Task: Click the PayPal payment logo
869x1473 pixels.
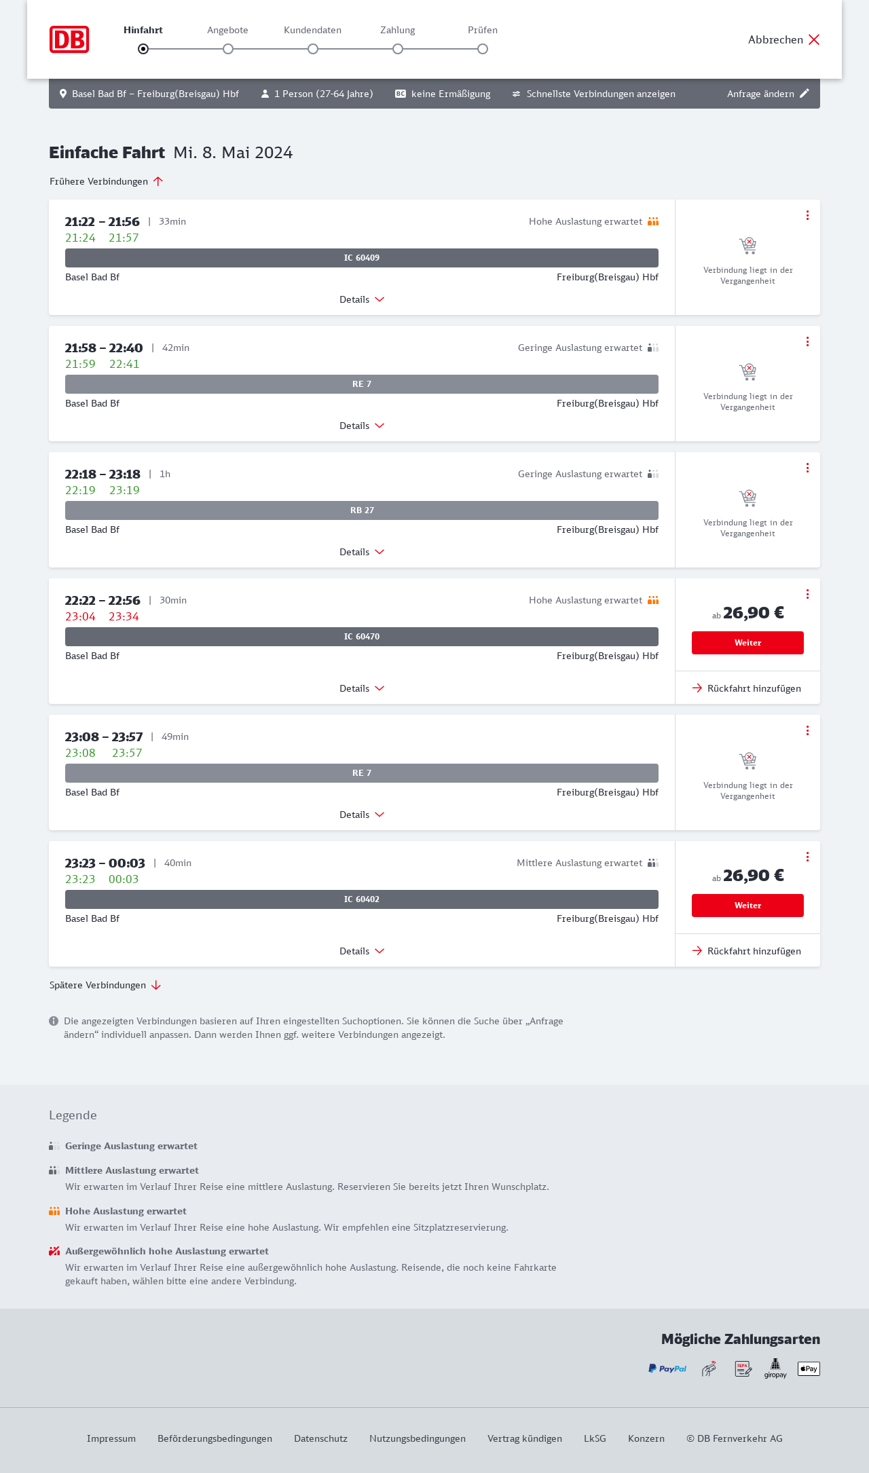Action: (x=667, y=1368)
